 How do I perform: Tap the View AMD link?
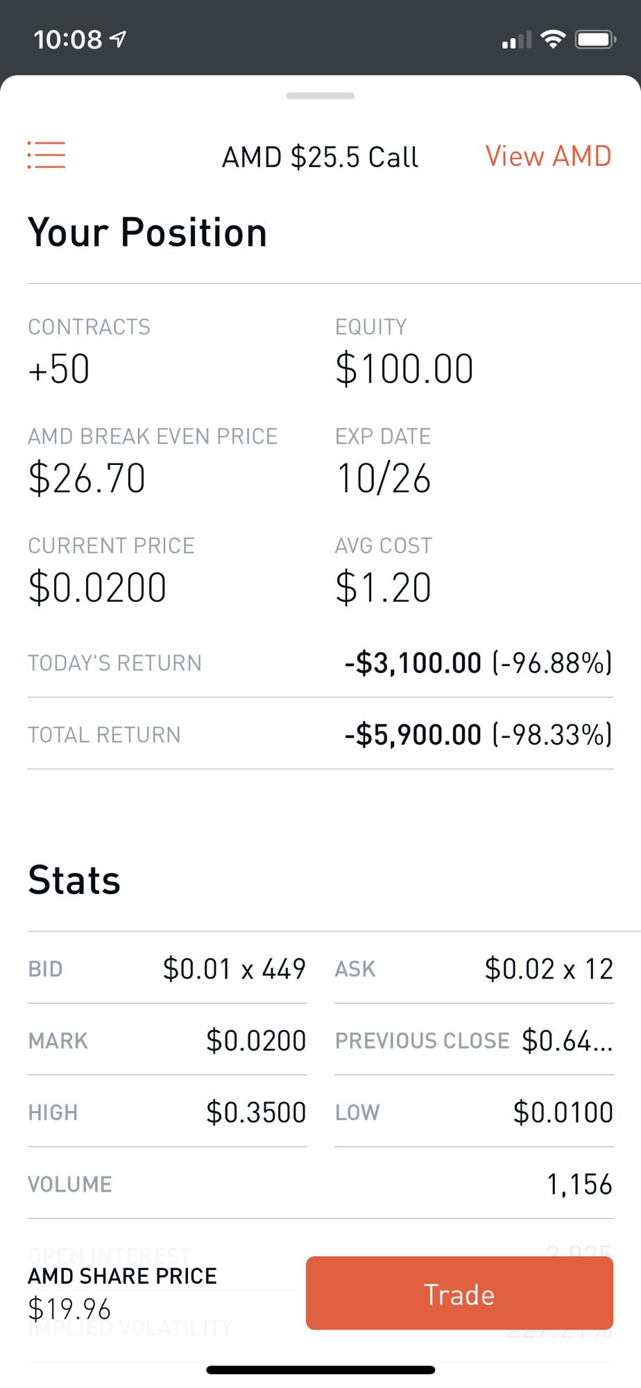[548, 156]
